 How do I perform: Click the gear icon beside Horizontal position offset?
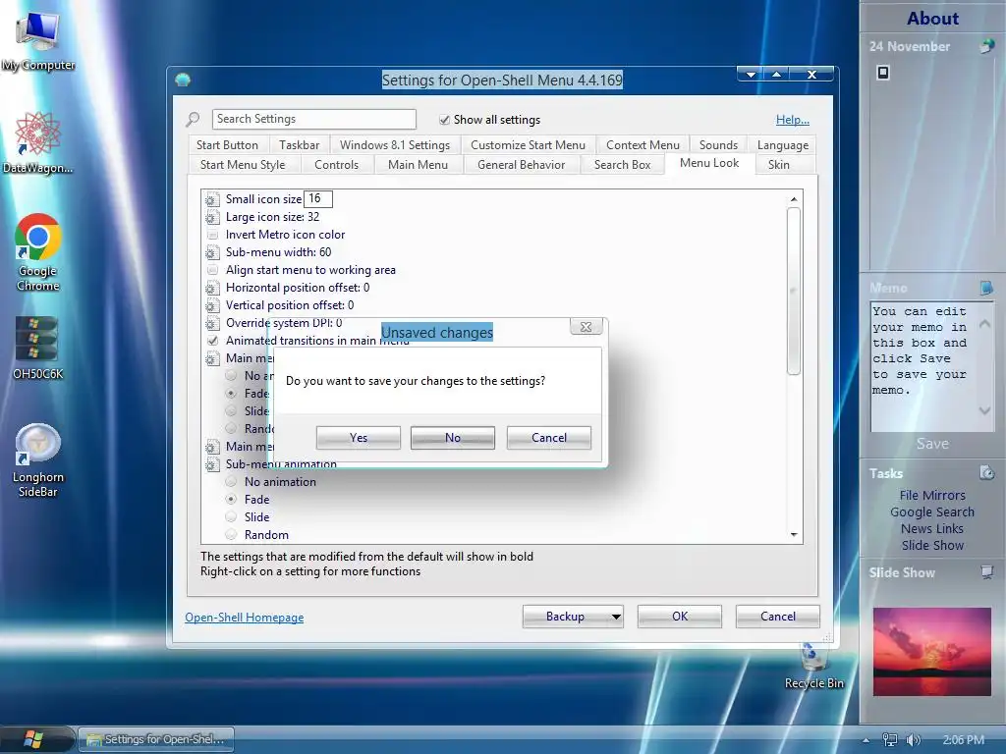point(212,288)
